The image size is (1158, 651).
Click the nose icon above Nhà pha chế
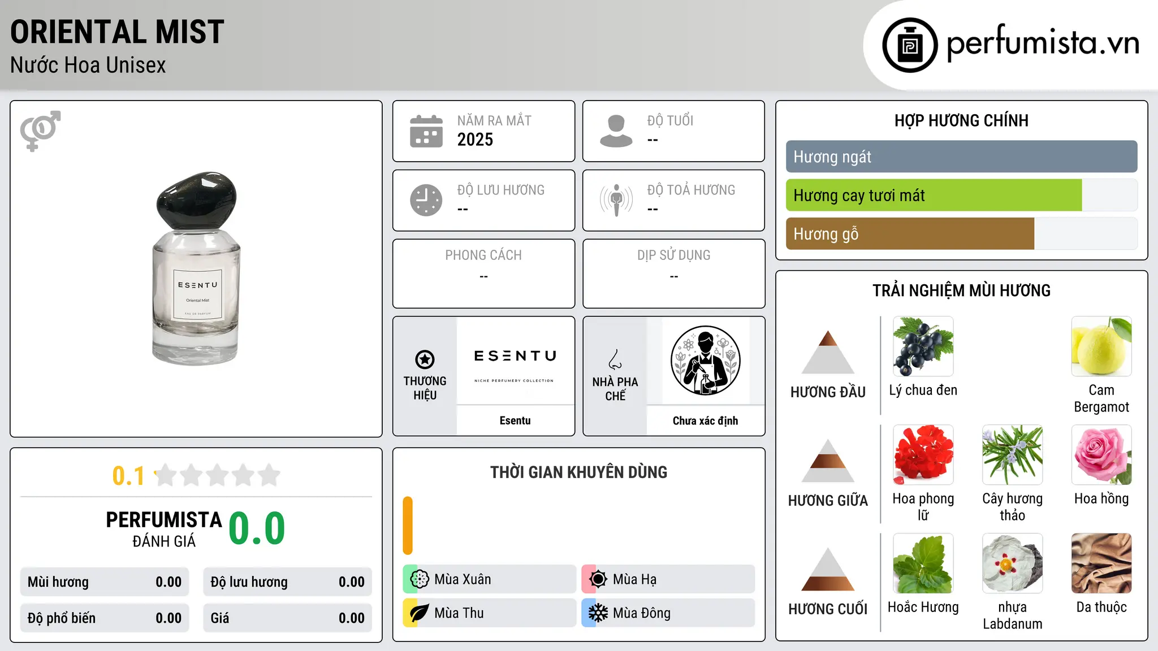615,359
